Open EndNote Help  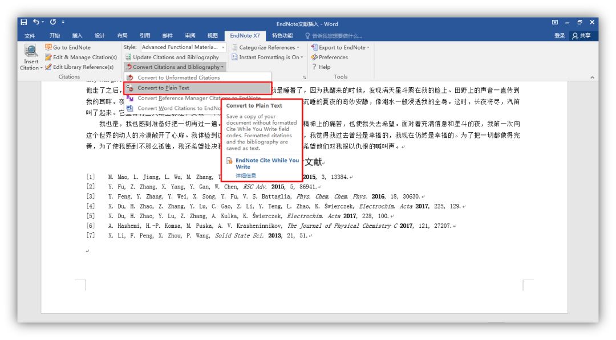[324, 67]
